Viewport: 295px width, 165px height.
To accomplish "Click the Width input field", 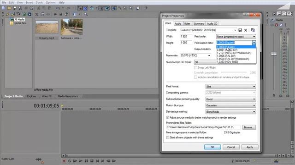I will 186,37.
